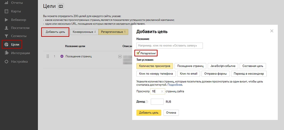Click the goal Название input field
Image resolution: width=284 pixels, height=130 pixels.
coord(169,46)
